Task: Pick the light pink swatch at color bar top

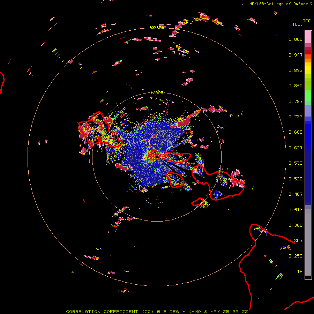Action: tap(308, 37)
